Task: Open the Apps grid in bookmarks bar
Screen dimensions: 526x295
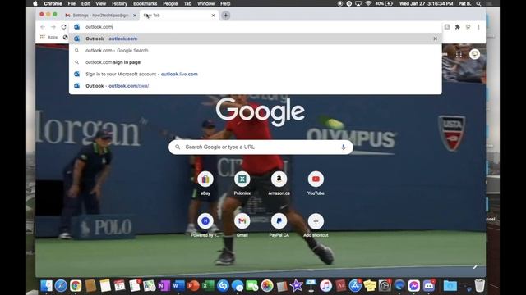Action: pyautogui.click(x=49, y=37)
